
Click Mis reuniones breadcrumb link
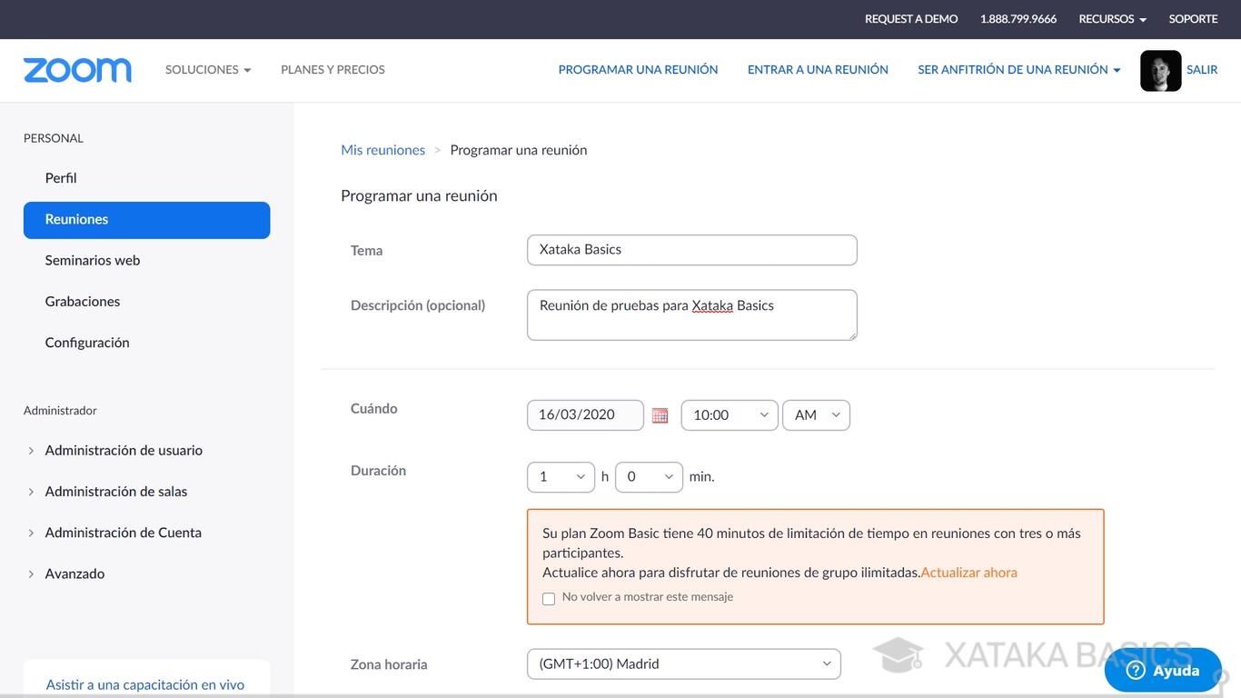[x=382, y=150]
